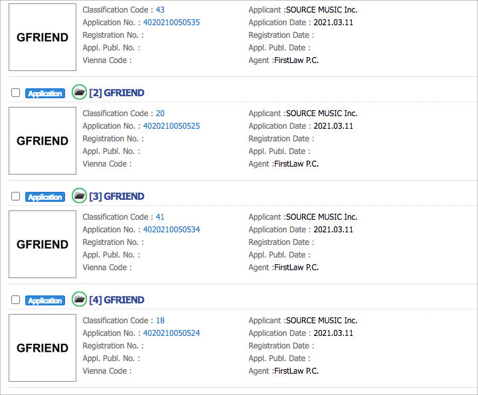478x395 pixels.
Task: Tick the checkbox for entry [3] GFRIEND
Action: point(15,197)
